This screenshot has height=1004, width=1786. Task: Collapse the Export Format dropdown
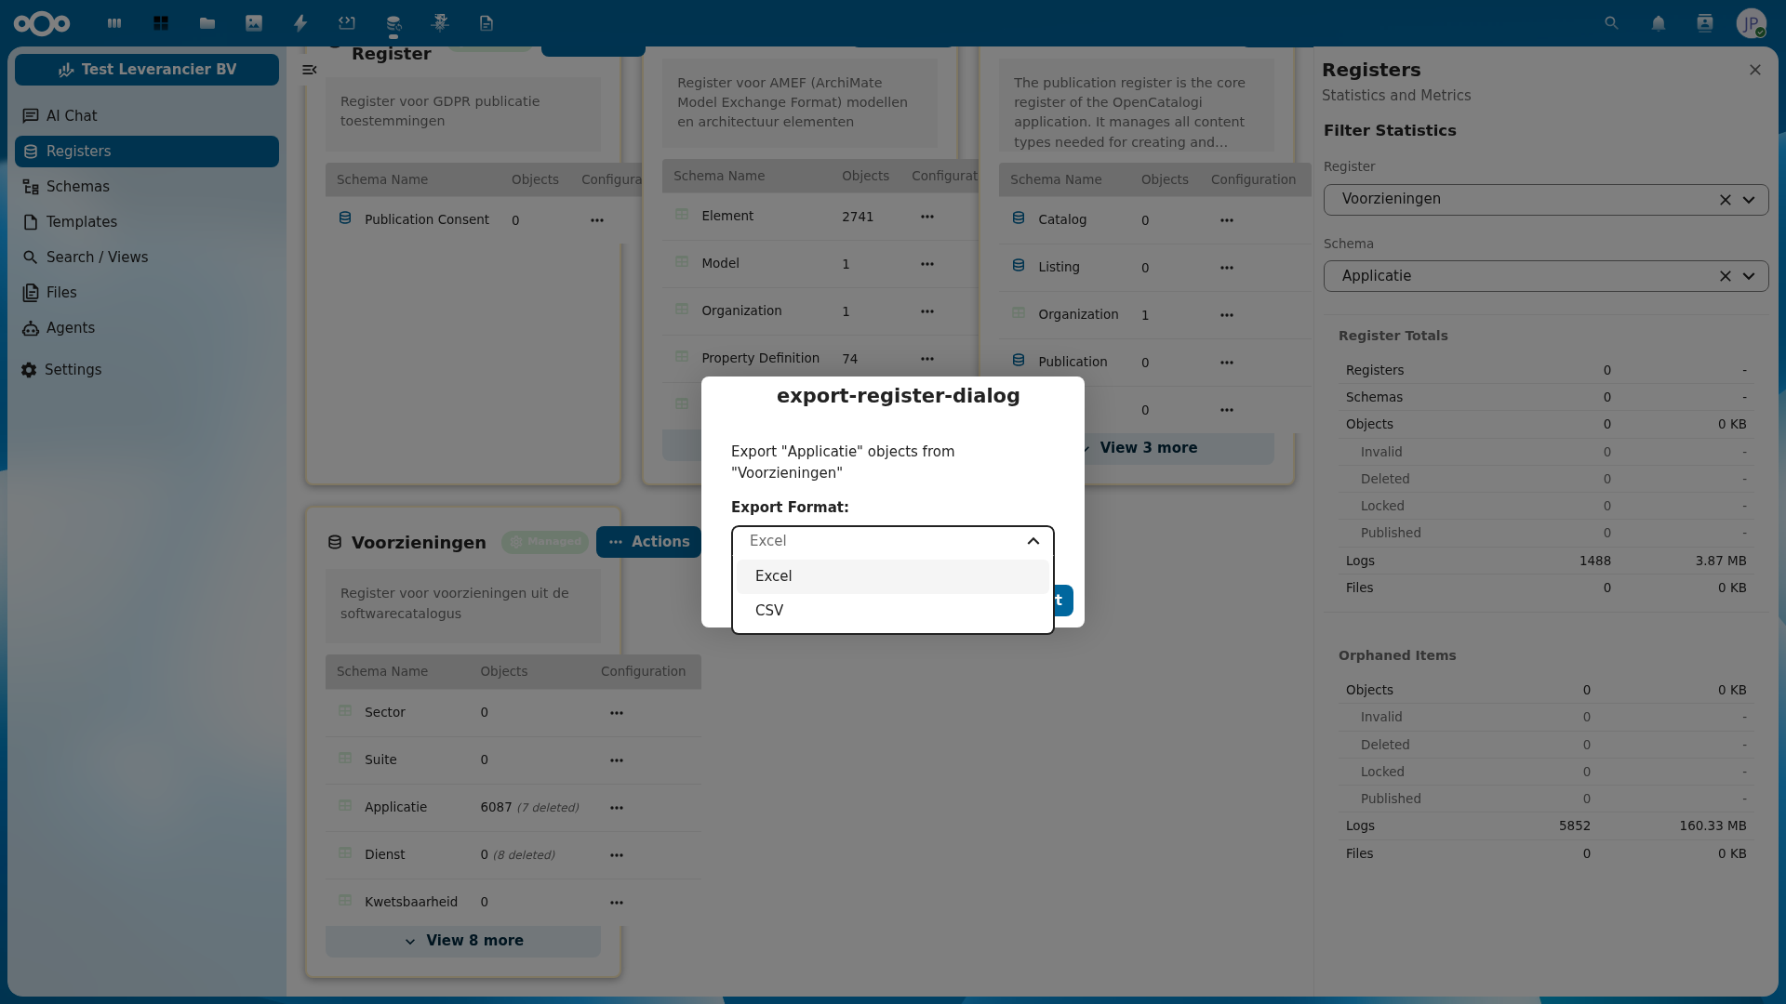pos(1033,541)
